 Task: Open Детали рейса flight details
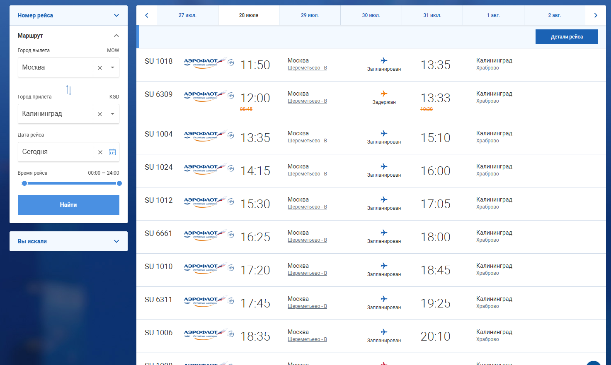[x=567, y=37]
